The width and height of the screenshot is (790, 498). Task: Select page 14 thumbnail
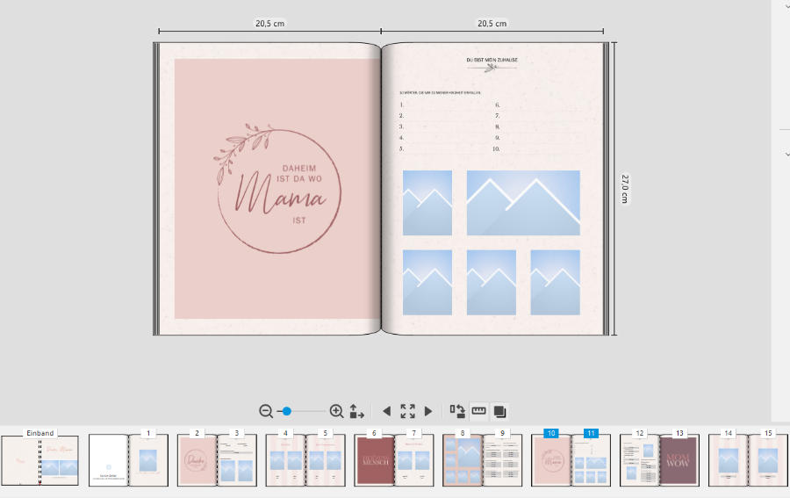pyautogui.click(x=728, y=461)
